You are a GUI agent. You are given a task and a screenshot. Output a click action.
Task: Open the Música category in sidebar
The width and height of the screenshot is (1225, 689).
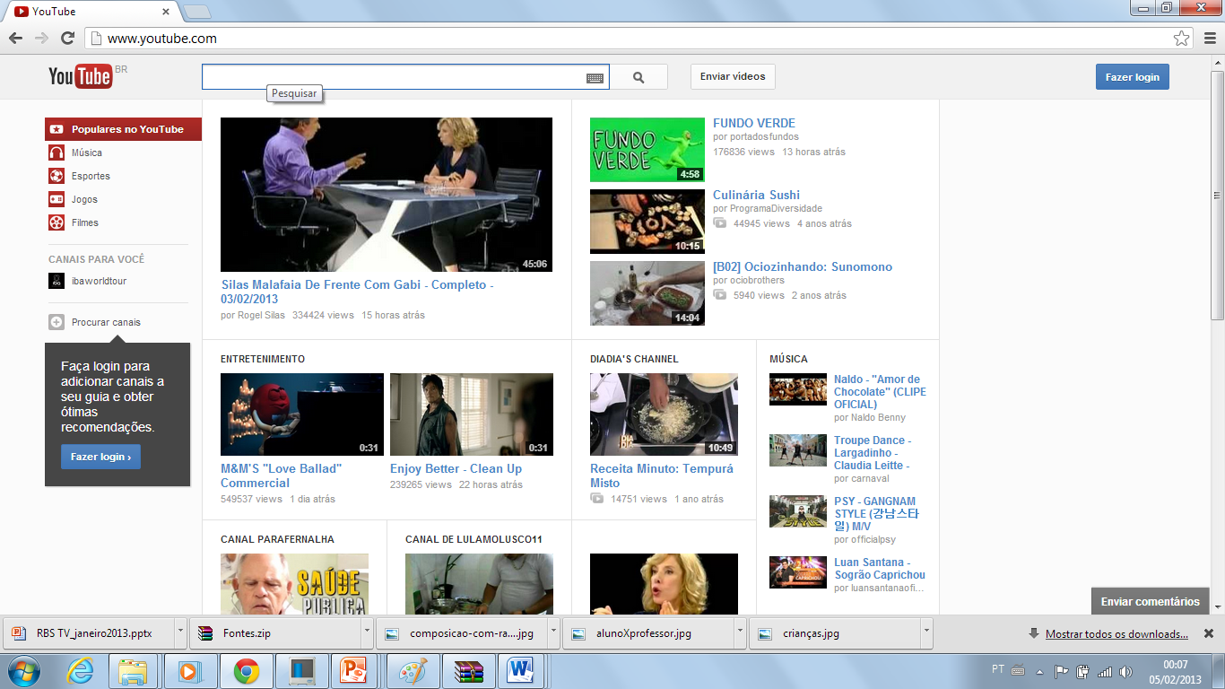click(x=87, y=153)
